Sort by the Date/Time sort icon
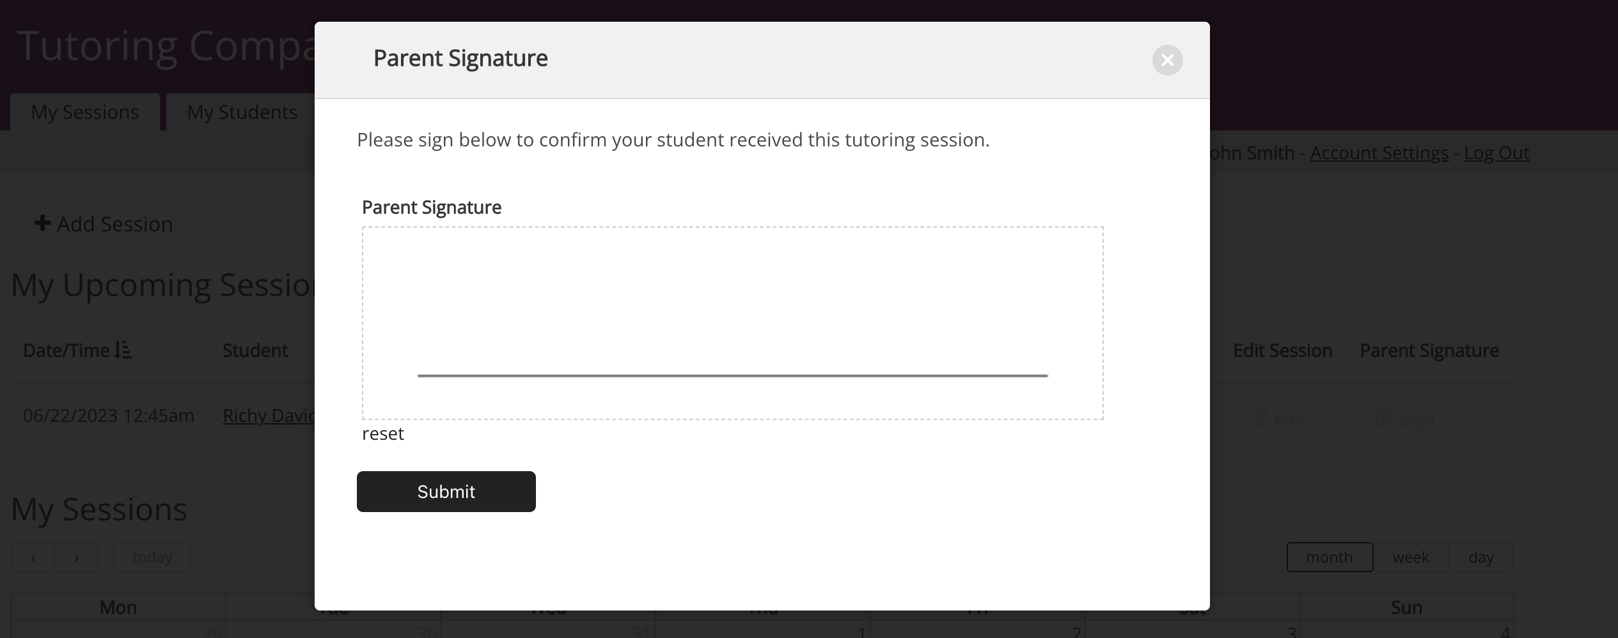Screen dimensions: 1618x638 (123, 350)
